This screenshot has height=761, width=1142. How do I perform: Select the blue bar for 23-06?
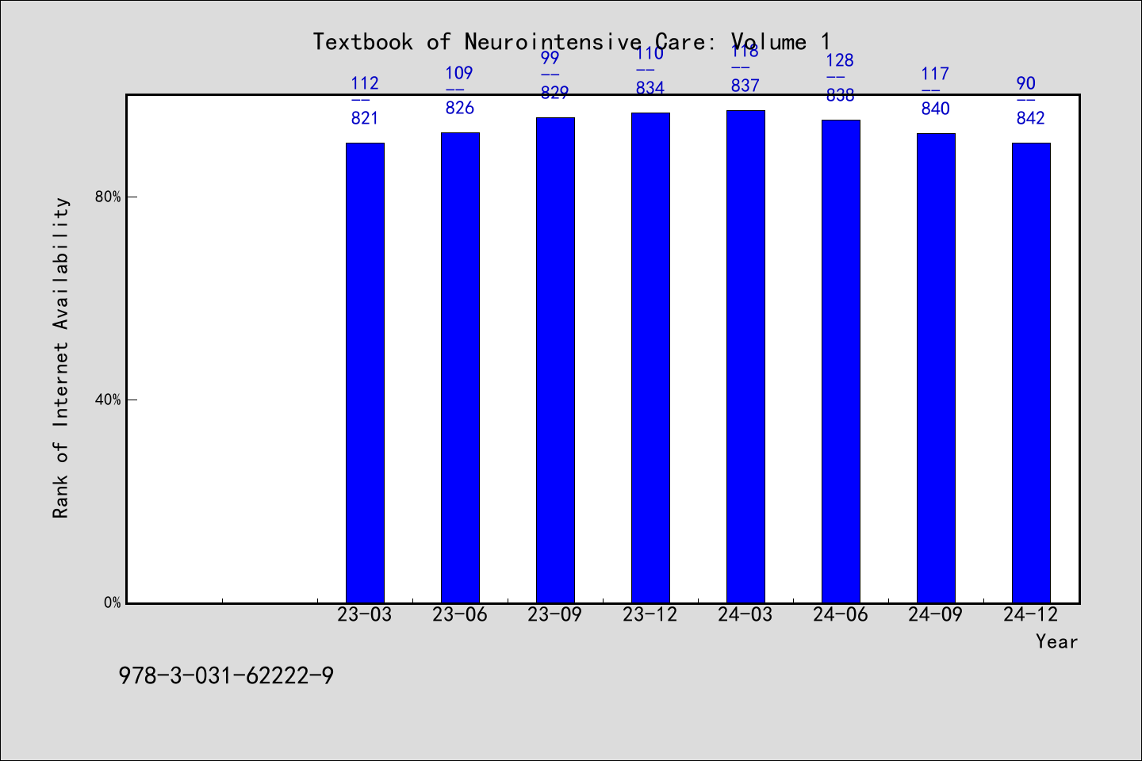click(460, 368)
